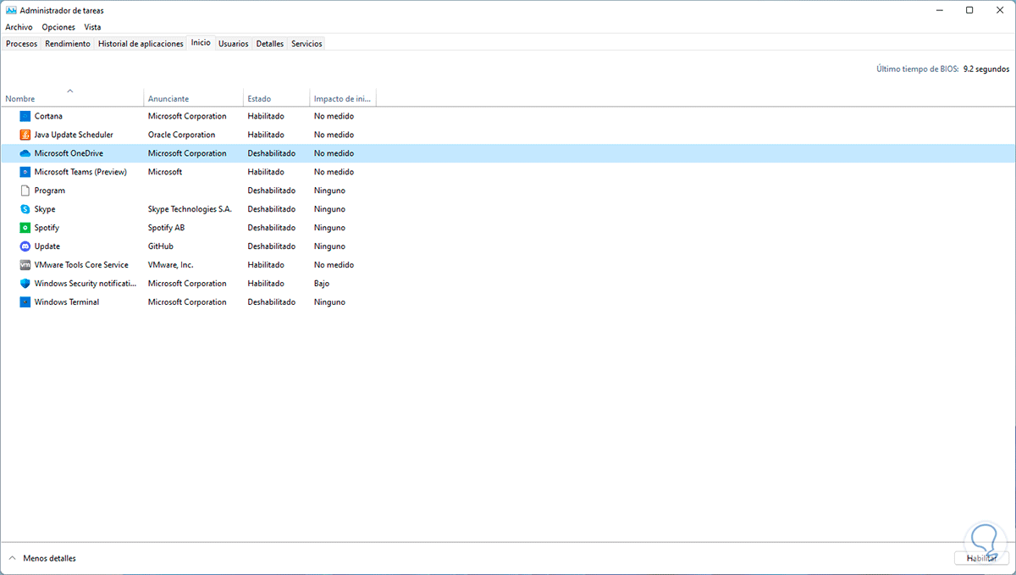Click Habilitado status of VMware Tools

(266, 265)
